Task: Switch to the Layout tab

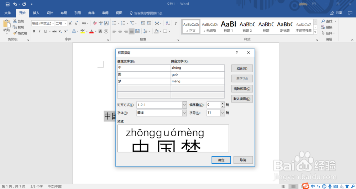Action: [x=64, y=13]
